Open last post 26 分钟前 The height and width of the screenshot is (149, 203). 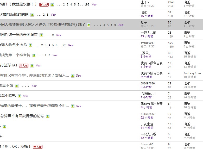click(x=190, y=107)
